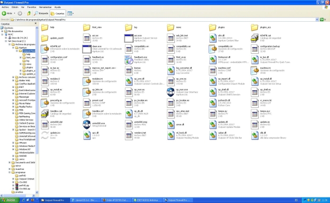Select the machine.ini configuration file icon
This screenshot has height=203, width=330.
pos(255,71)
